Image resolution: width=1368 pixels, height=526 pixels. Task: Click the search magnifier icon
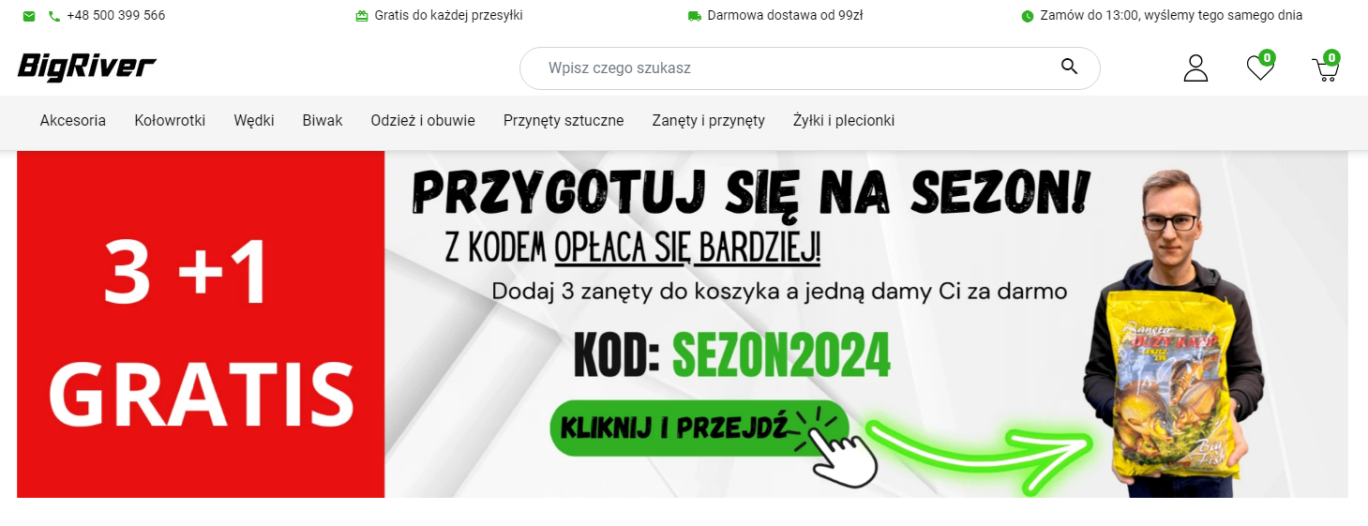click(1069, 66)
